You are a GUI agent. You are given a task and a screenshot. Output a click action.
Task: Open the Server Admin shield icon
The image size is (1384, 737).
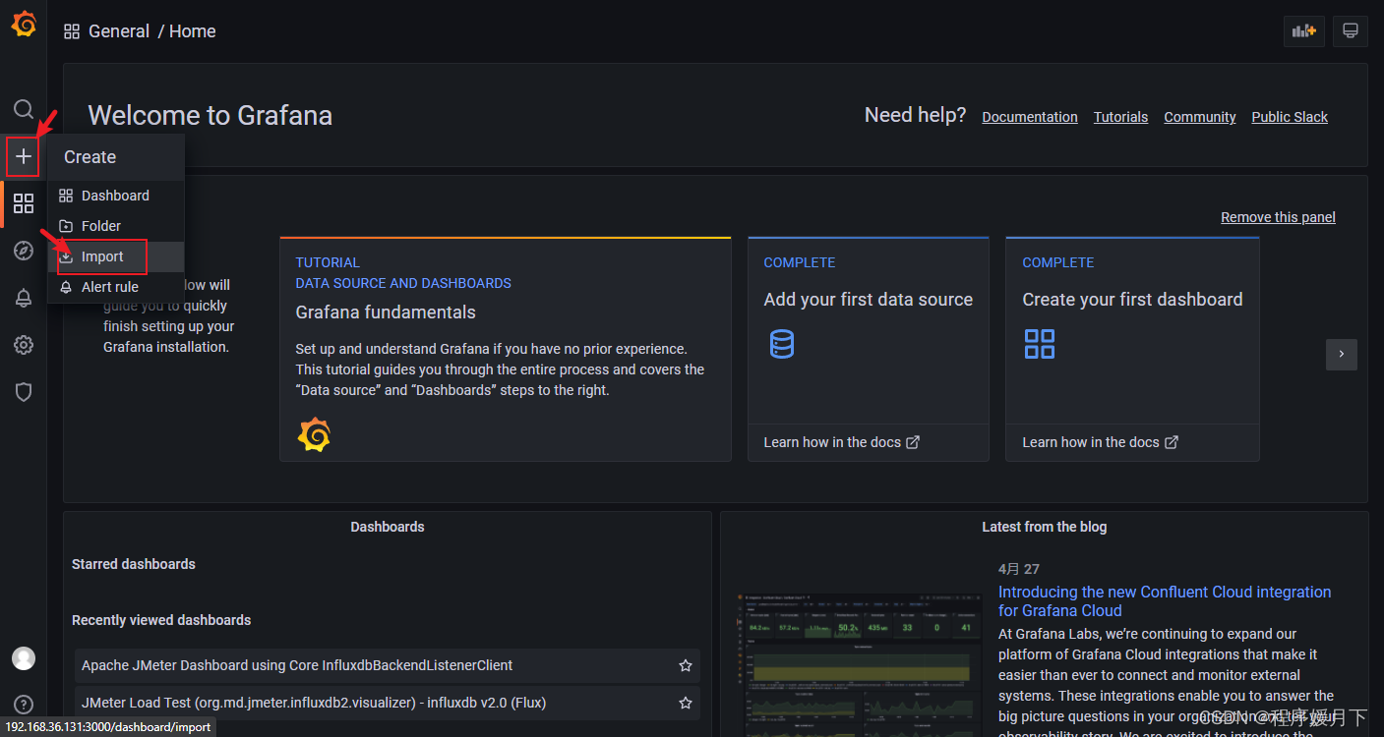click(24, 392)
